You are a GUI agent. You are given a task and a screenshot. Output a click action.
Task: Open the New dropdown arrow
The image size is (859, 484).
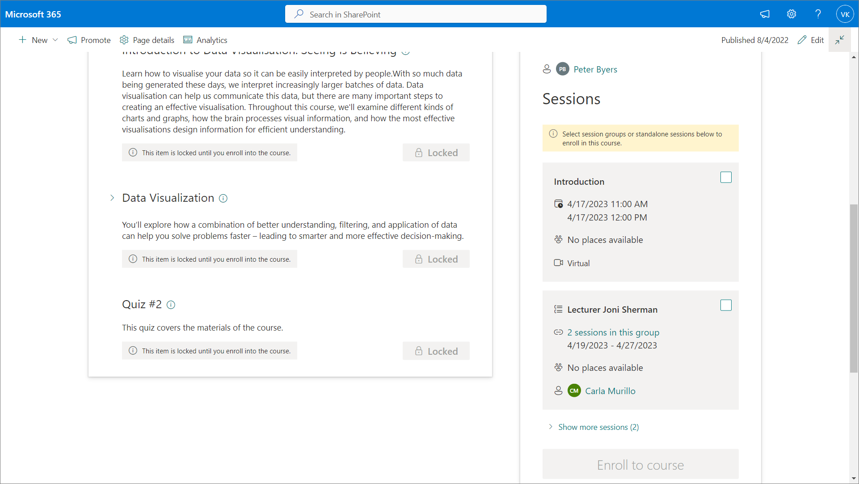55,40
